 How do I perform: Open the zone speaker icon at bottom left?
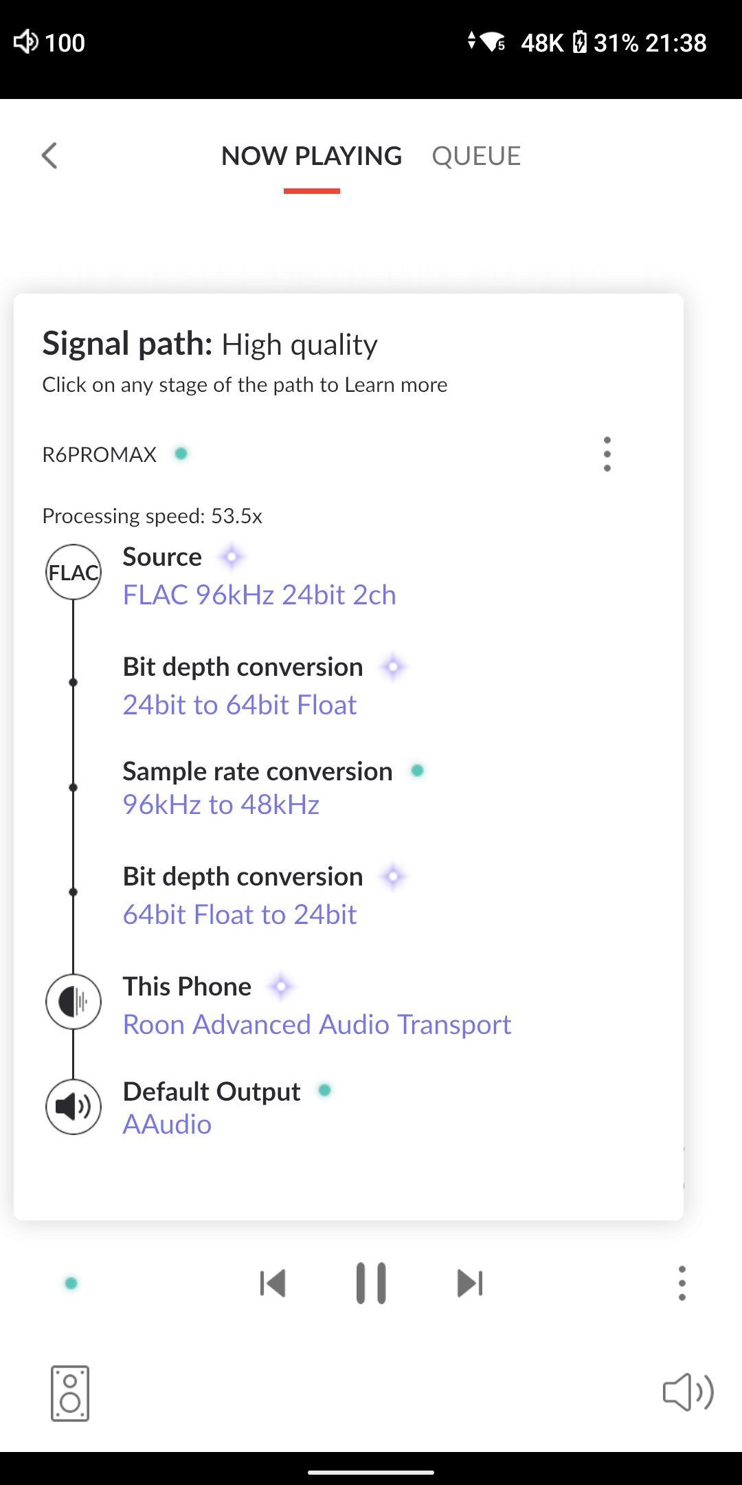(x=70, y=1394)
